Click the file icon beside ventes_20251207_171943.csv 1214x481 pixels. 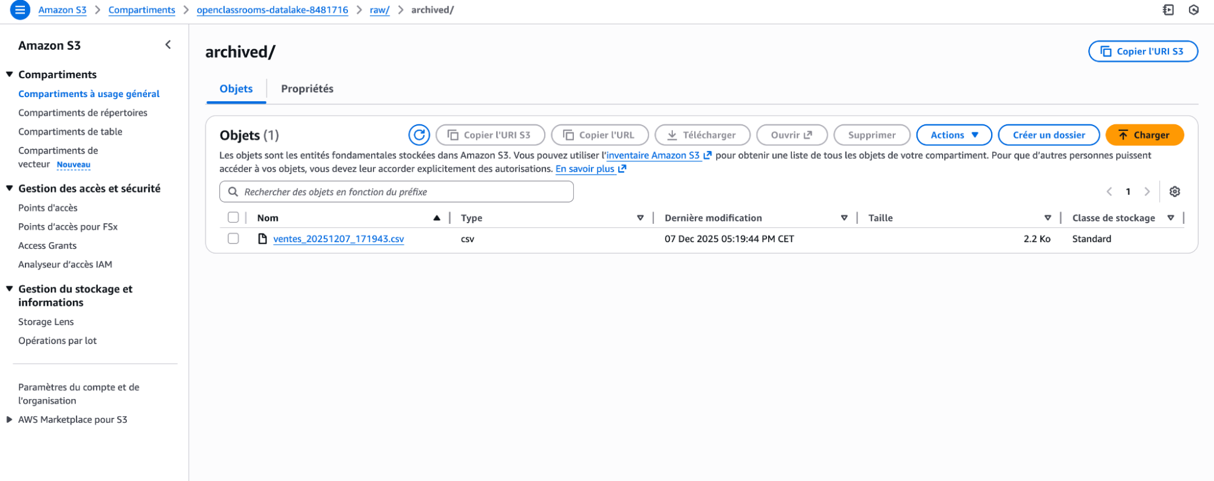point(262,238)
